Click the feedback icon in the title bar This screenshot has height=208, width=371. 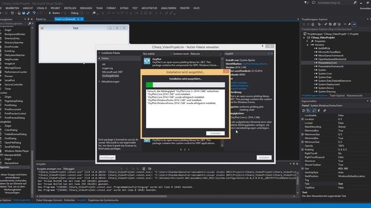[x=314, y=2]
